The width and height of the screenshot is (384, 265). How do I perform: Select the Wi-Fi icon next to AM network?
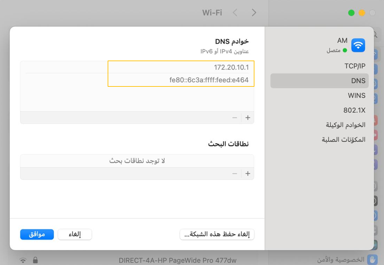pos(357,45)
